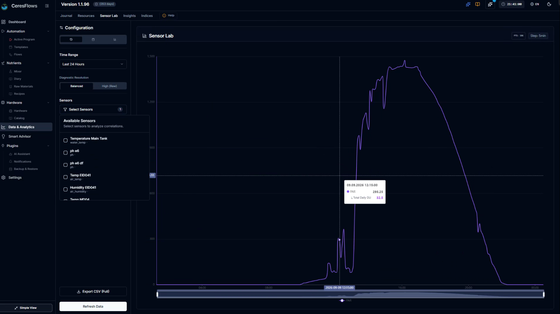Click the clock time display 21:41:00

pyautogui.click(x=511, y=4)
